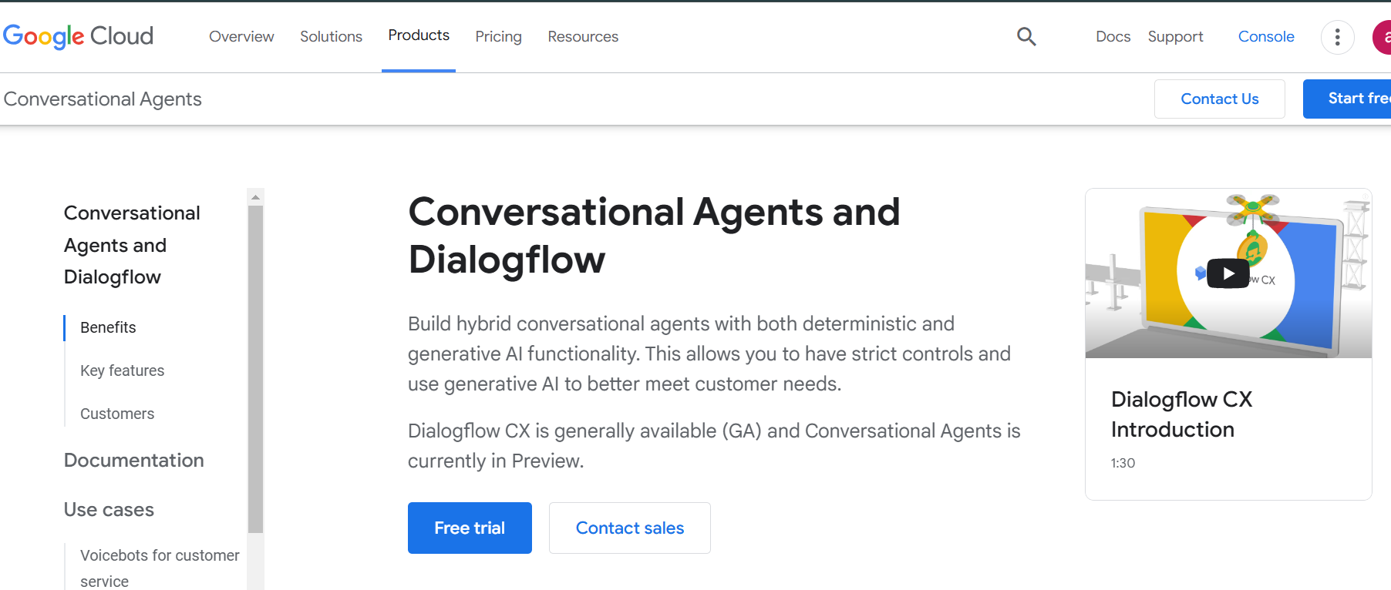Select the Products tab
Screen dimensions: 1391x590
pos(419,35)
